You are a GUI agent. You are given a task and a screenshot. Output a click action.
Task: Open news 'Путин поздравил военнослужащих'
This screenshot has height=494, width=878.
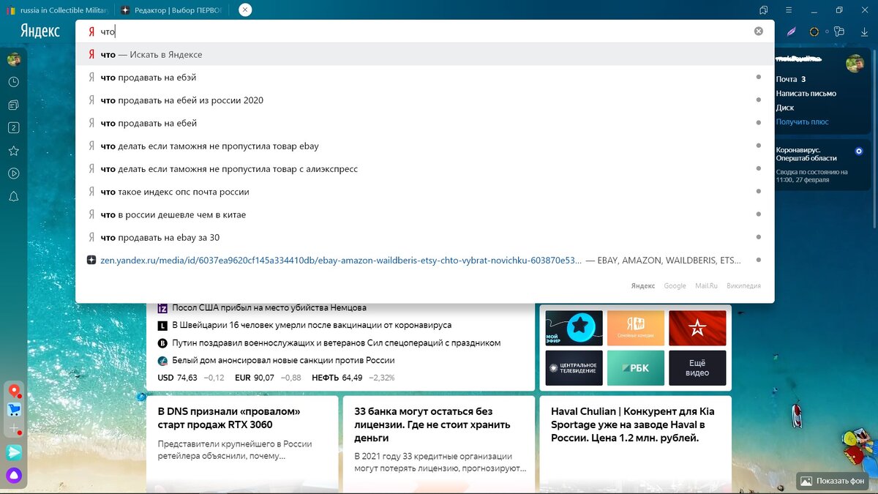click(x=336, y=343)
